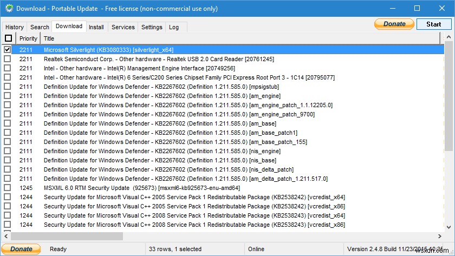Click the Ready status text
The height and width of the screenshot is (256, 455).
[58, 249]
